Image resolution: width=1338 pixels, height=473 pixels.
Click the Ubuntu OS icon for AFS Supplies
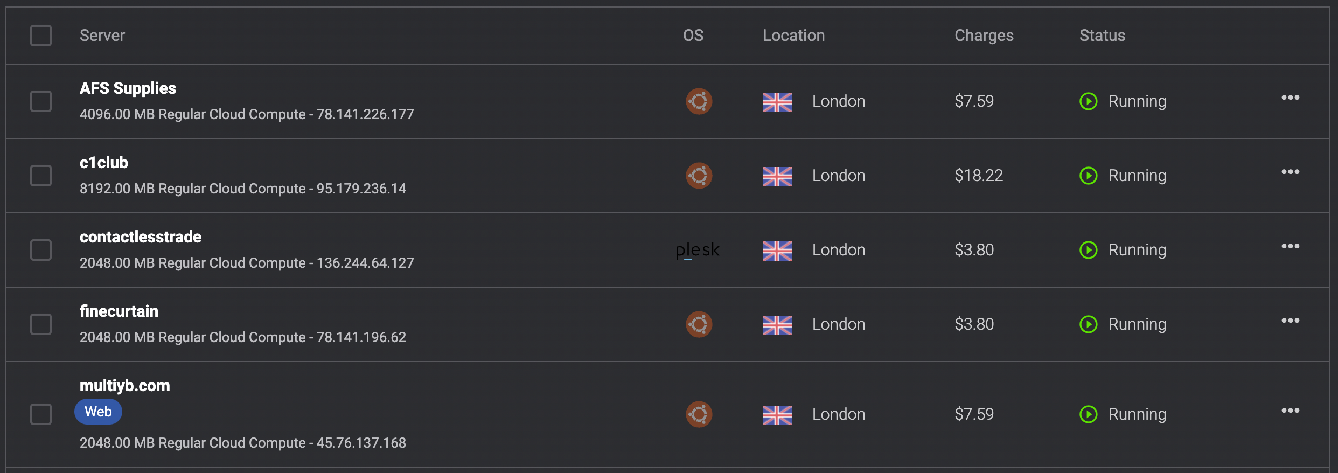coord(699,101)
